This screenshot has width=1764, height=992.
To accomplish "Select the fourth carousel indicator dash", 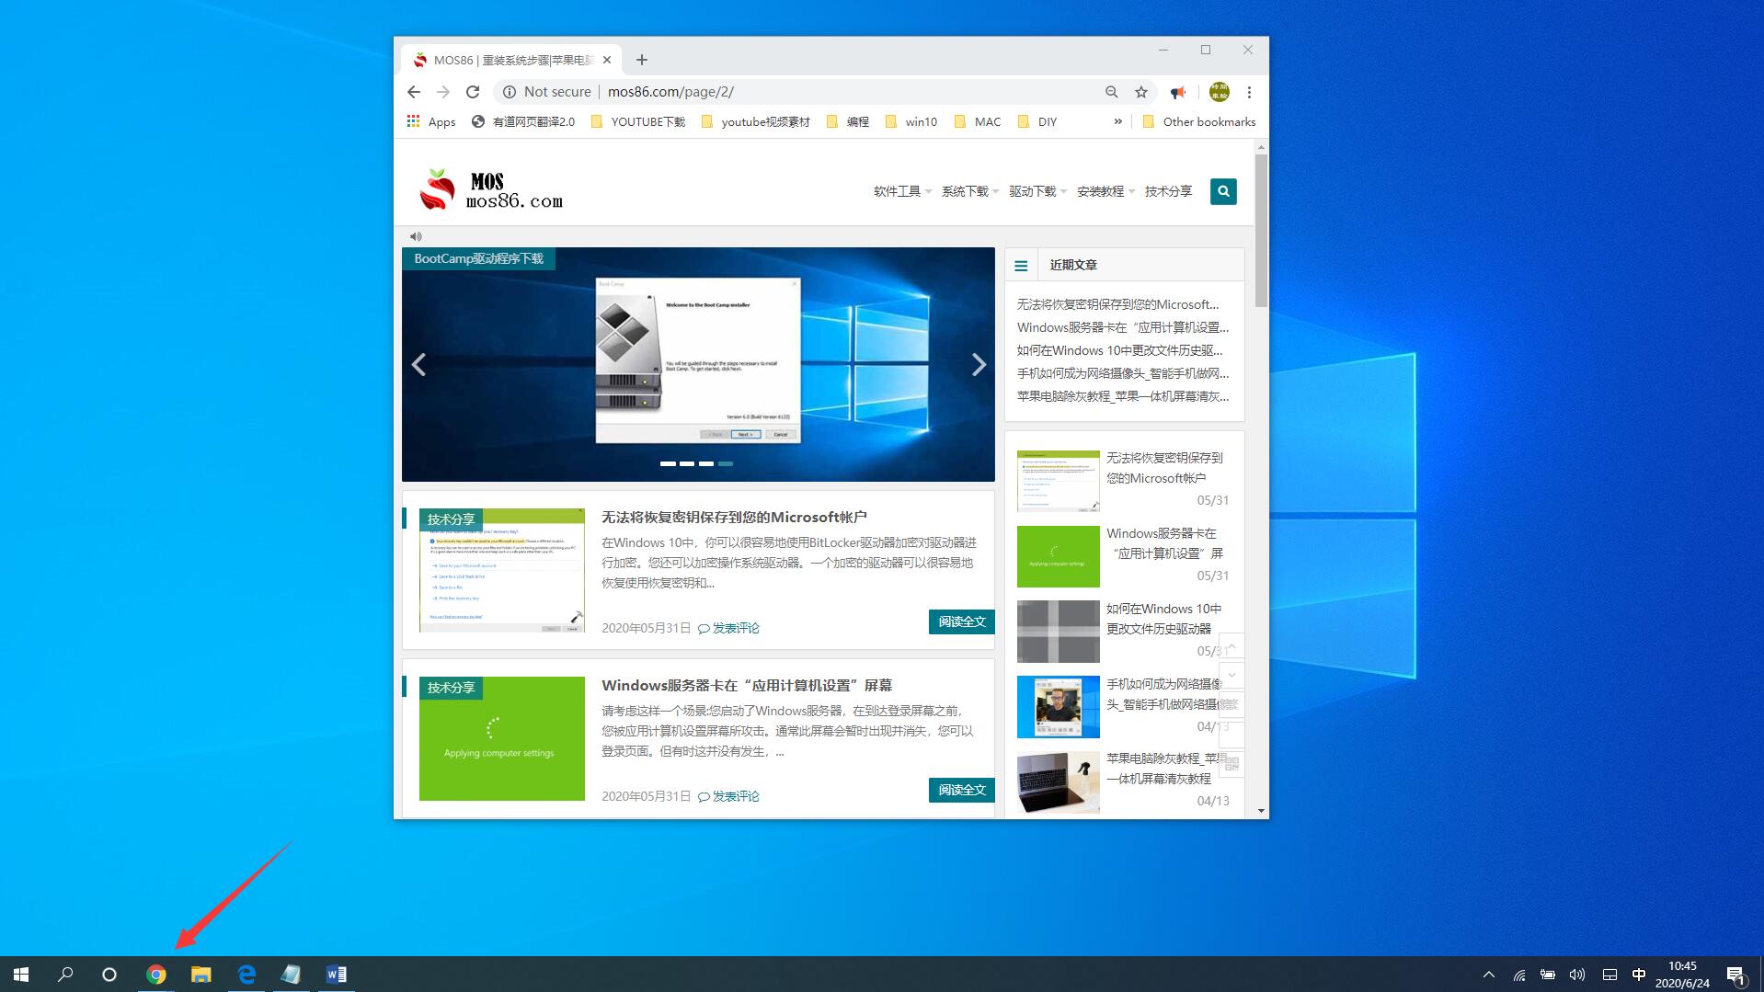I will tap(726, 463).
